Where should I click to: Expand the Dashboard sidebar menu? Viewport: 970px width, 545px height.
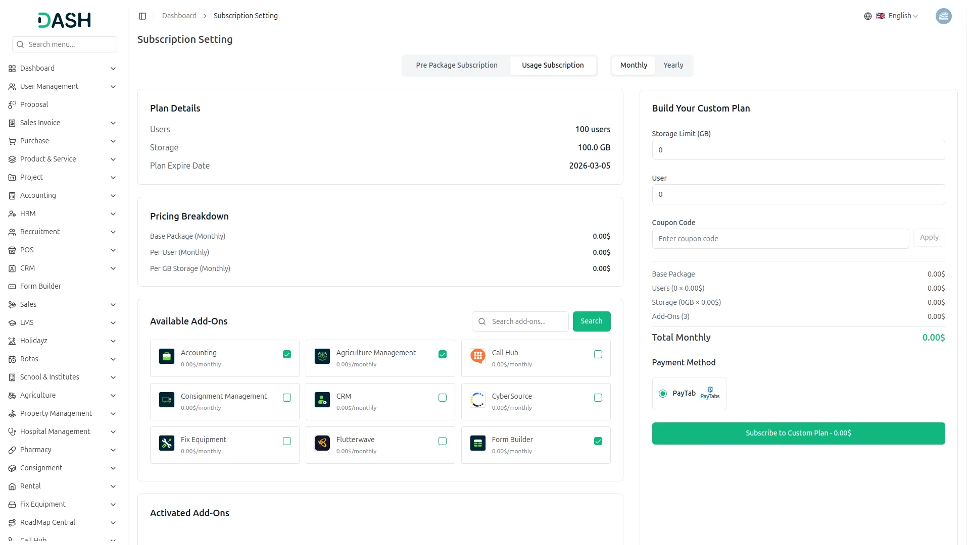[x=63, y=68]
